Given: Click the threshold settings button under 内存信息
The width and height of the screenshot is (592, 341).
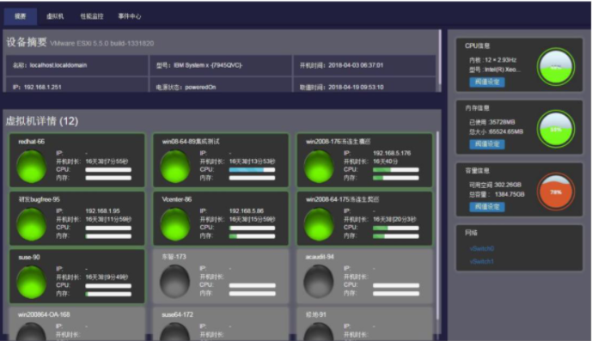Looking at the screenshot, I should click(487, 144).
